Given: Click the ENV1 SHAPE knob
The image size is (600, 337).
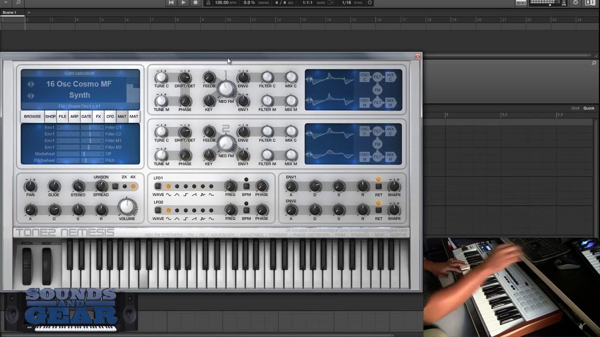Looking at the screenshot, I should [x=394, y=186].
